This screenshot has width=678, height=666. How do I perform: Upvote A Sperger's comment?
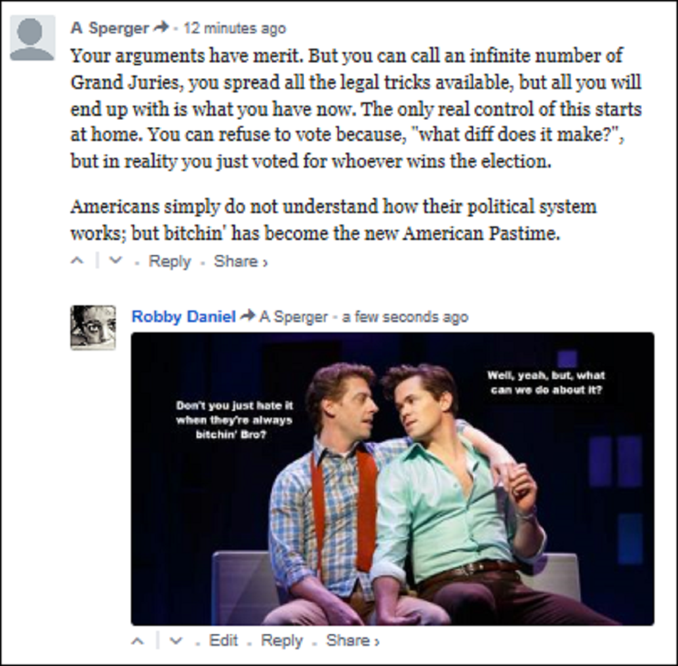[x=78, y=262]
